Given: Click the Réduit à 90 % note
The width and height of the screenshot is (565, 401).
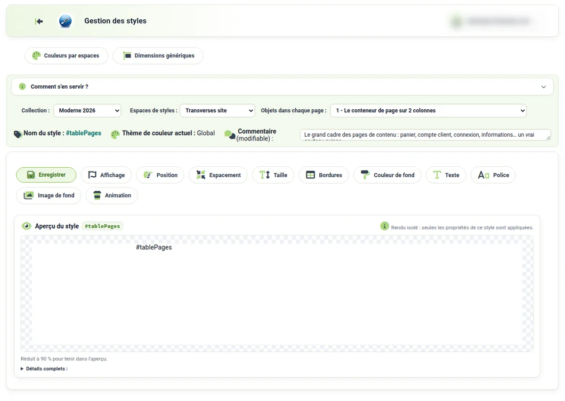Looking at the screenshot, I should pyautogui.click(x=64, y=359).
